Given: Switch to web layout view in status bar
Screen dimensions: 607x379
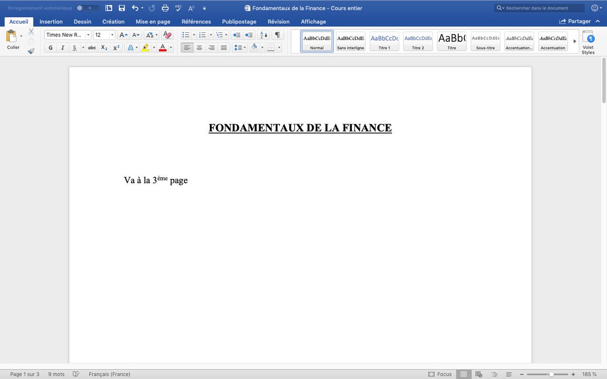Looking at the screenshot, I should pos(479,374).
